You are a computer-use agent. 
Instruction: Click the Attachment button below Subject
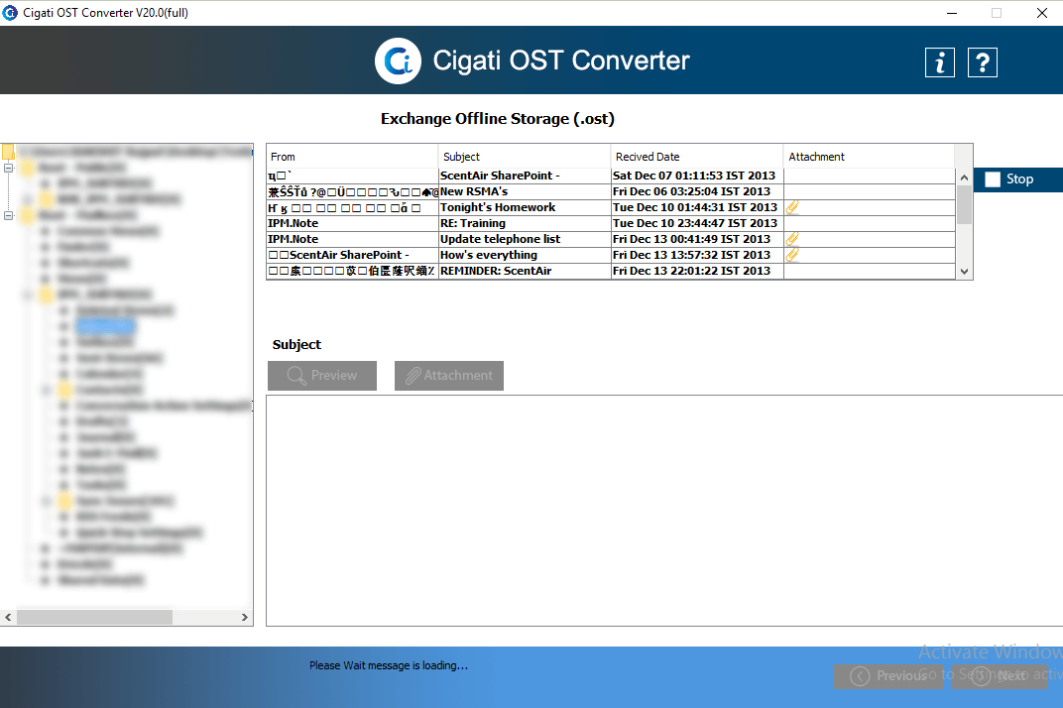449,376
